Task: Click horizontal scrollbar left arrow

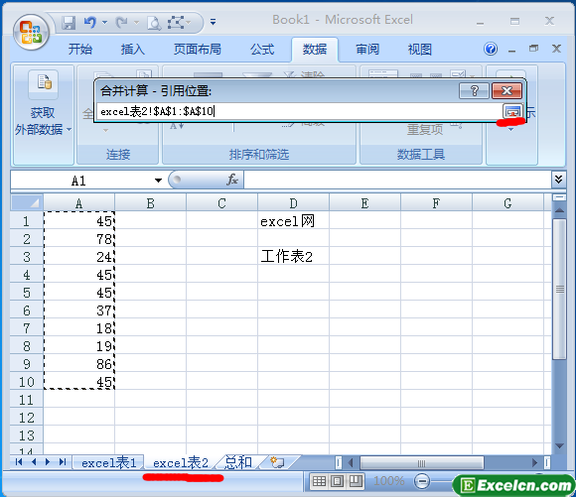Action: click(351, 463)
